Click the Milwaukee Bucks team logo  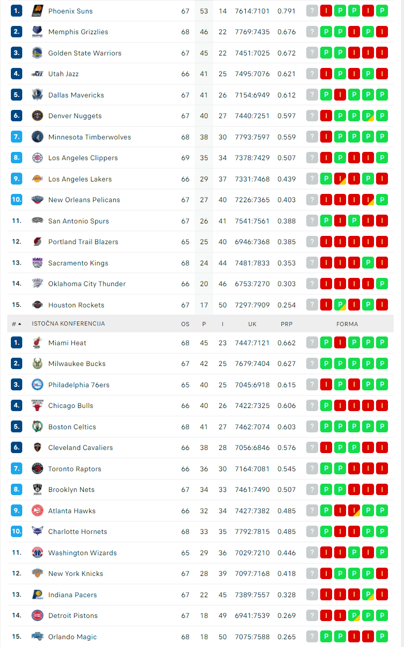click(37, 363)
